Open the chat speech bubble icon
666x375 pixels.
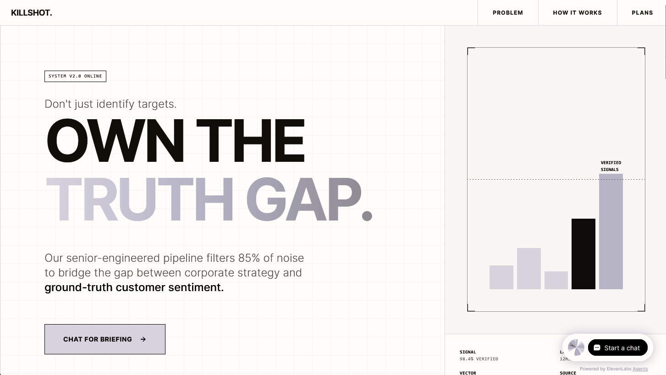597,347
